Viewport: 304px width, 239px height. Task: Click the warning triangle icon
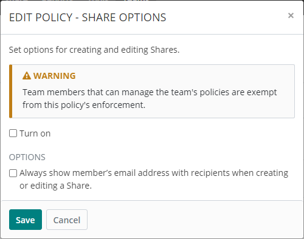click(27, 76)
